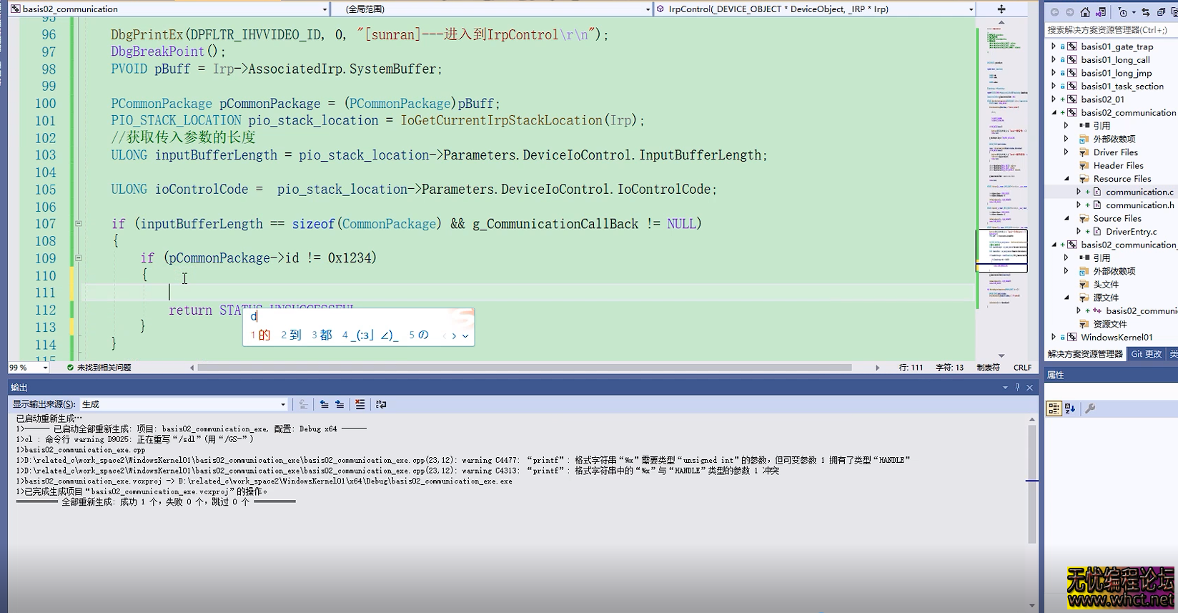This screenshot has width=1178, height=613.
Task: Choose IME candidate 的 from the suggestion list
Action: (x=261, y=335)
